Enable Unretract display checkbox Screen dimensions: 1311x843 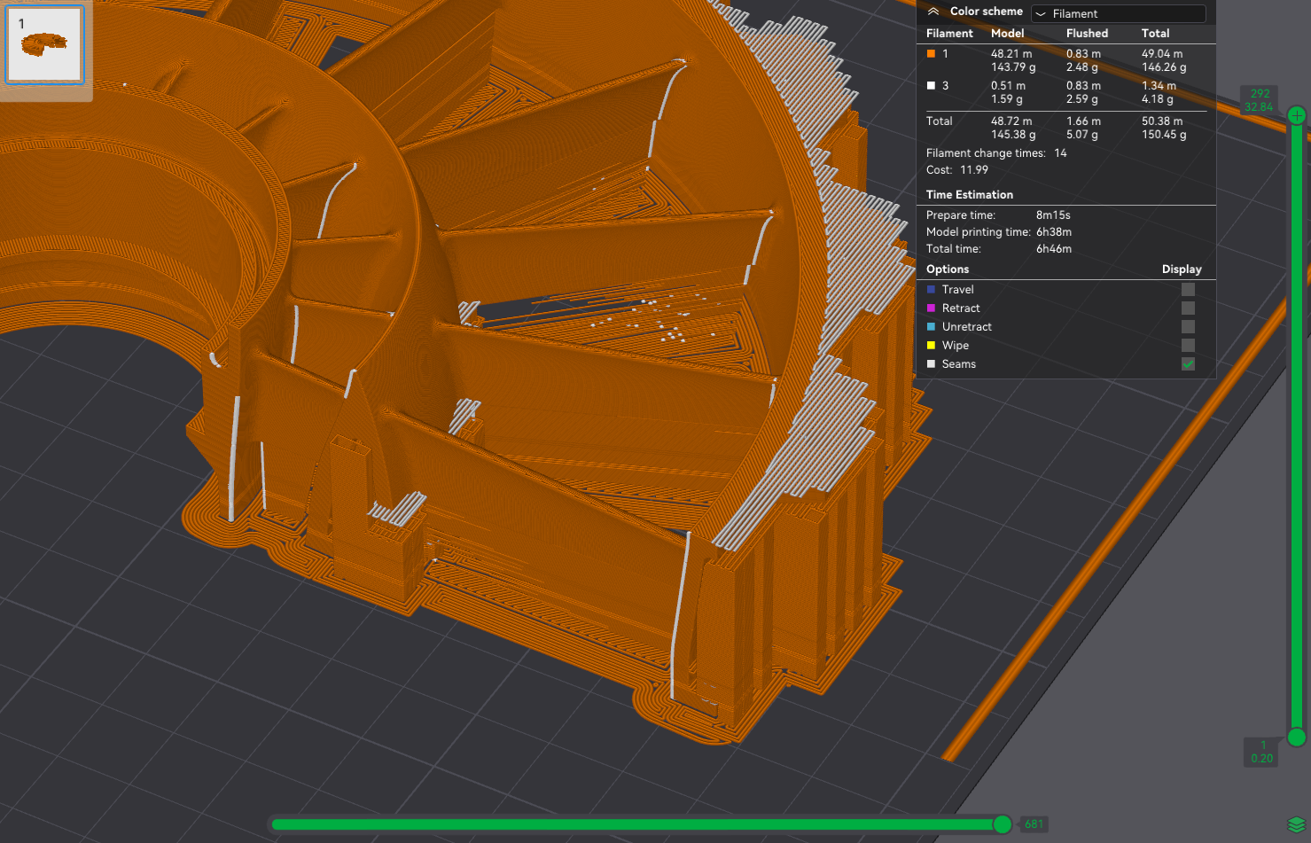tap(1188, 327)
